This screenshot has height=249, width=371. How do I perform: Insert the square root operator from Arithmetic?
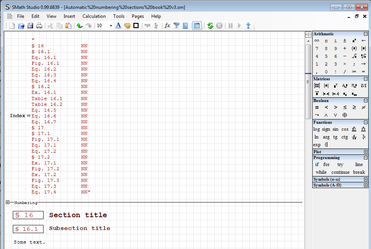[x=354, y=56]
